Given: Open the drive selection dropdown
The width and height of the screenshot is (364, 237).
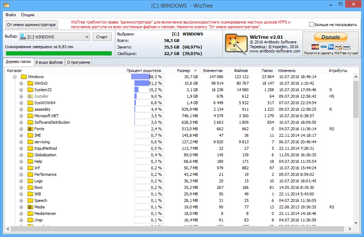Looking at the screenshot, I should pos(54,37).
